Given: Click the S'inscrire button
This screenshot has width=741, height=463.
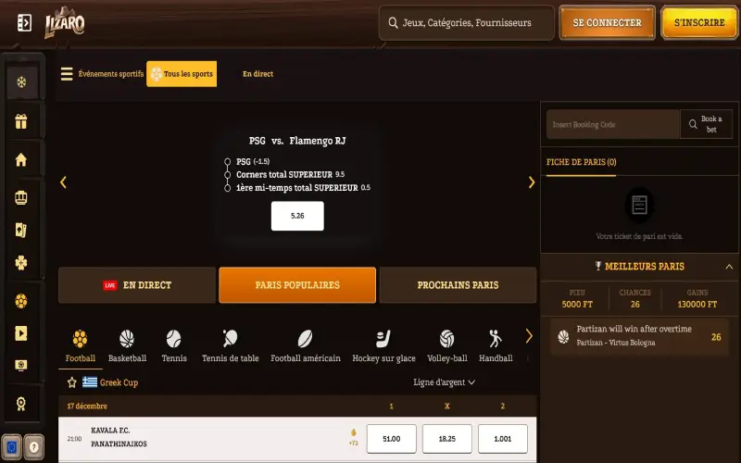Looking at the screenshot, I should tap(699, 22).
